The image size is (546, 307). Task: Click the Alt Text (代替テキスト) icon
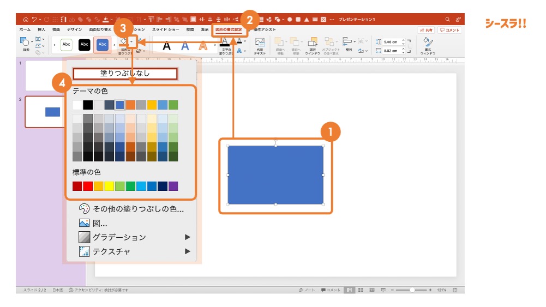(x=260, y=43)
